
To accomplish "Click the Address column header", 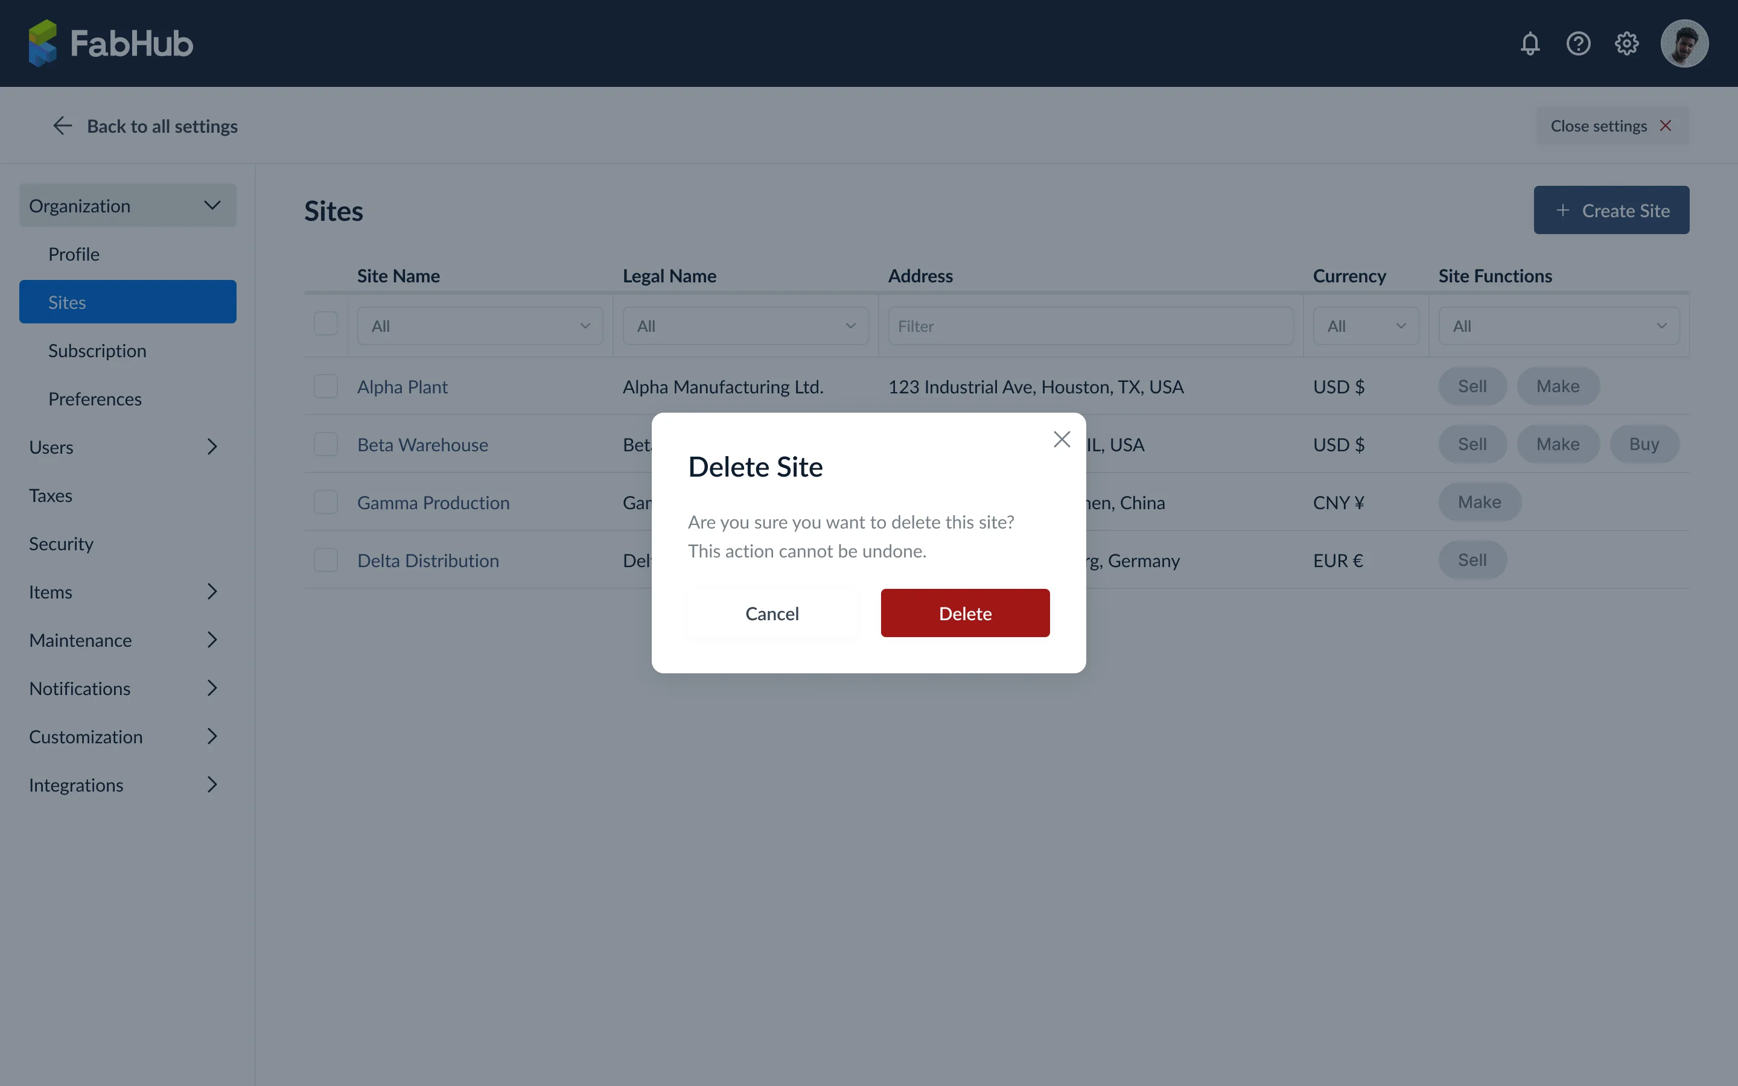I will [920, 276].
